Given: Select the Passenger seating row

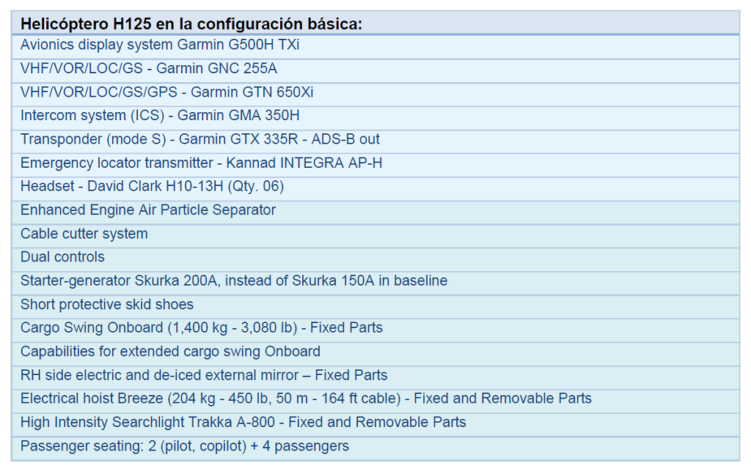Looking at the screenshot, I should coord(375,448).
